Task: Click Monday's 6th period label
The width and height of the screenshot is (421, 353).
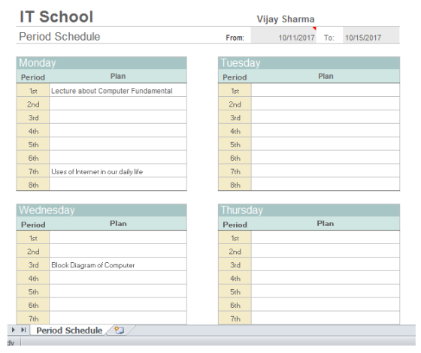Action: point(33,158)
